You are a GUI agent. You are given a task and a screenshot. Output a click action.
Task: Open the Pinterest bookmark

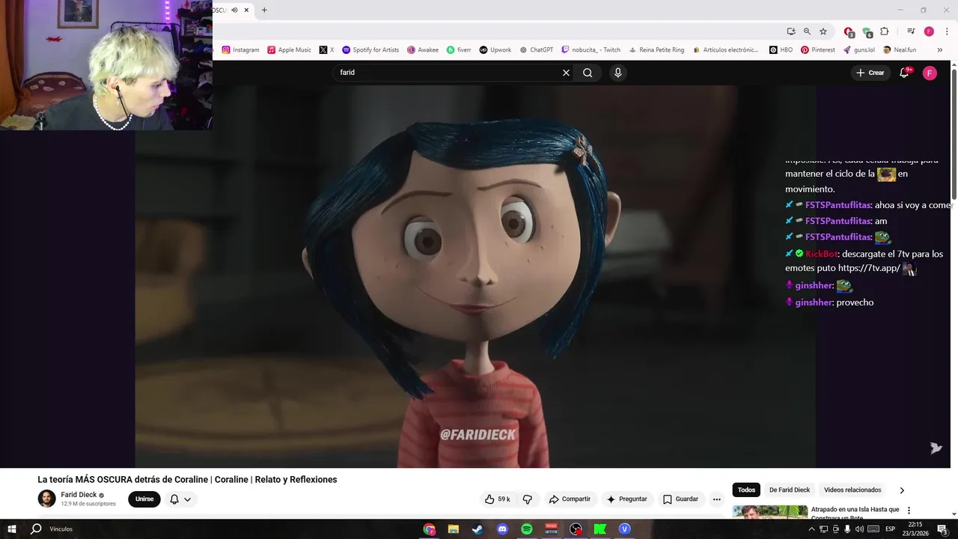[x=817, y=50]
